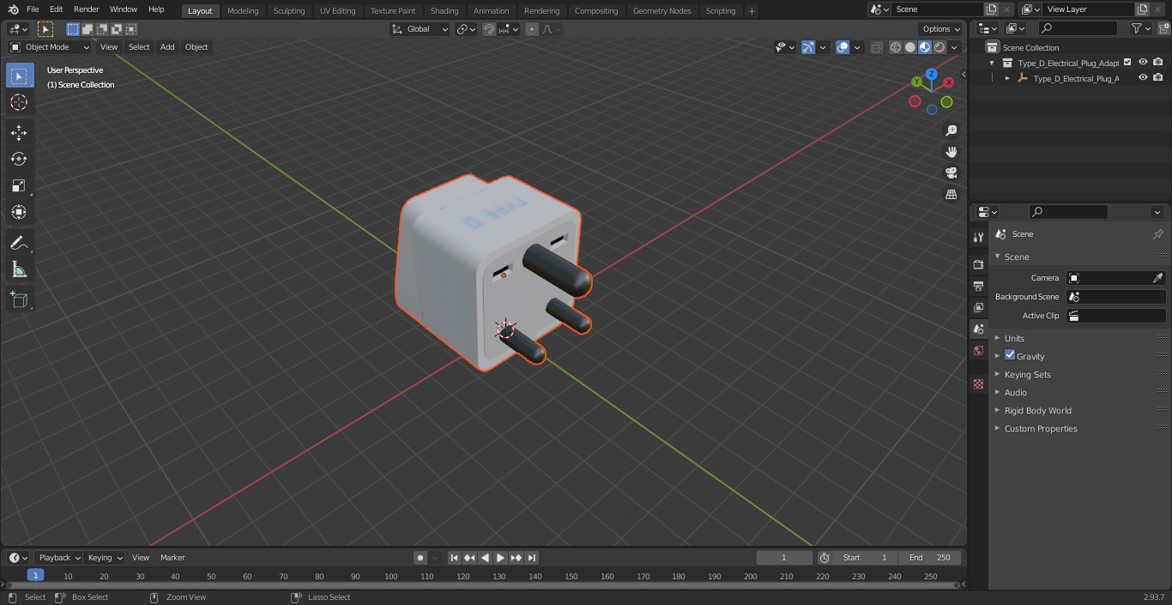Open the Marker menu in timeline

tap(172, 558)
